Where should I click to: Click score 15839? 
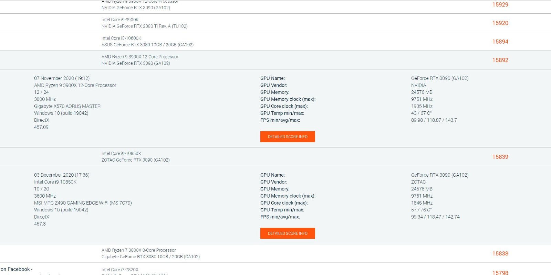pos(500,157)
